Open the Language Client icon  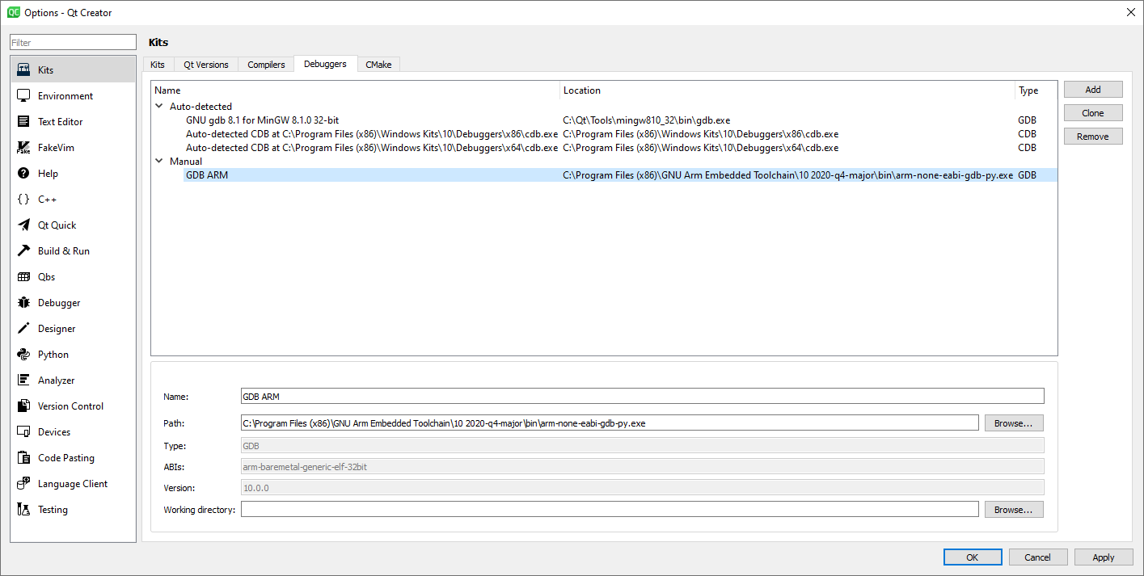pos(23,484)
